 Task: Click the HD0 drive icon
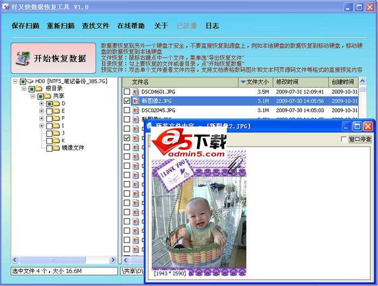[x=30, y=81]
